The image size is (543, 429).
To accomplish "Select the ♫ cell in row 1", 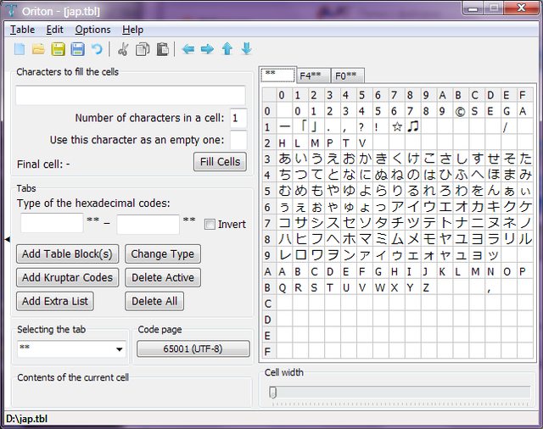I will 412,127.
